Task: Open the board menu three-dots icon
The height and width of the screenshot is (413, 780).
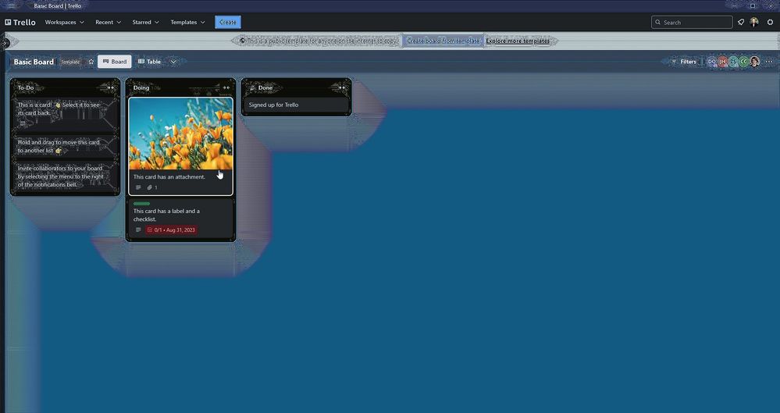Action: (x=770, y=62)
